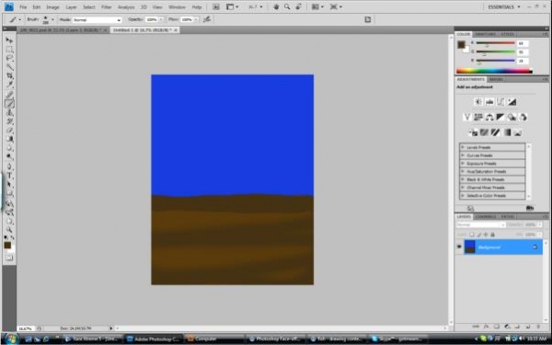552x345 pixels.
Task: Open Flow slider arrow in options bar
Action: pyautogui.click(x=196, y=19)
